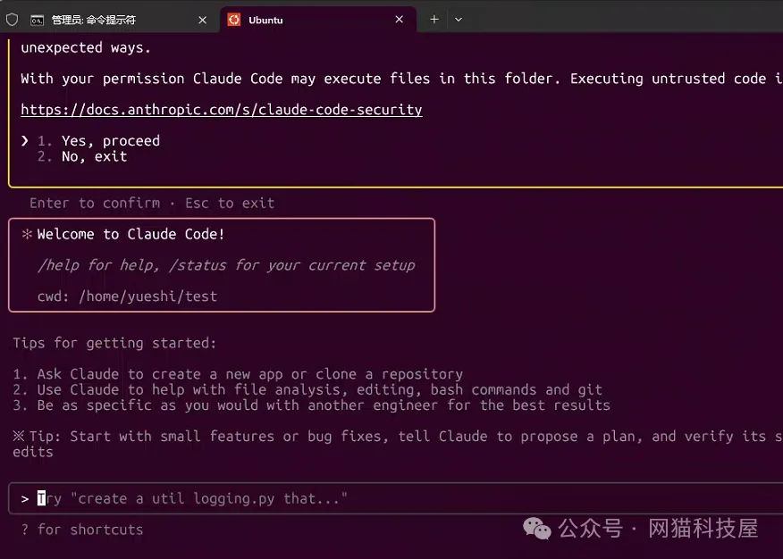
Task: Close the Ubuntu tab
Action: point(399,20)
